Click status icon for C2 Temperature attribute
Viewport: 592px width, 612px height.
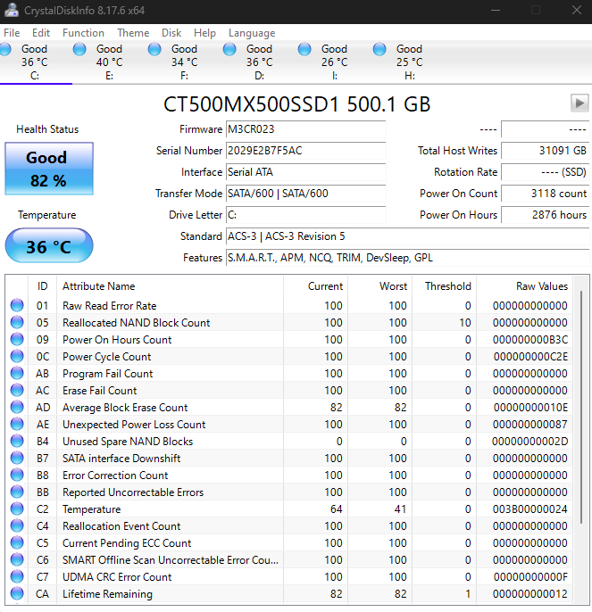point(17,509)
